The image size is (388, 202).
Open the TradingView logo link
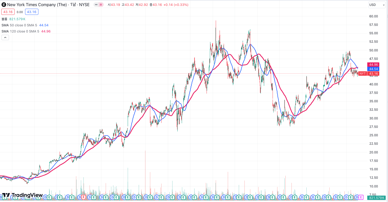pos(22,195)
